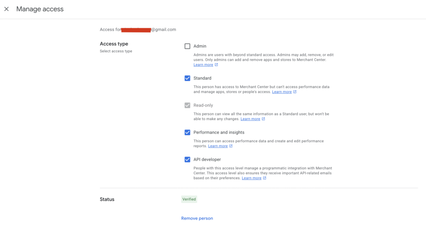This screenshot has width=426, height=251.
Task: Open Learn more under API developer
Action: tap(251, 178)
